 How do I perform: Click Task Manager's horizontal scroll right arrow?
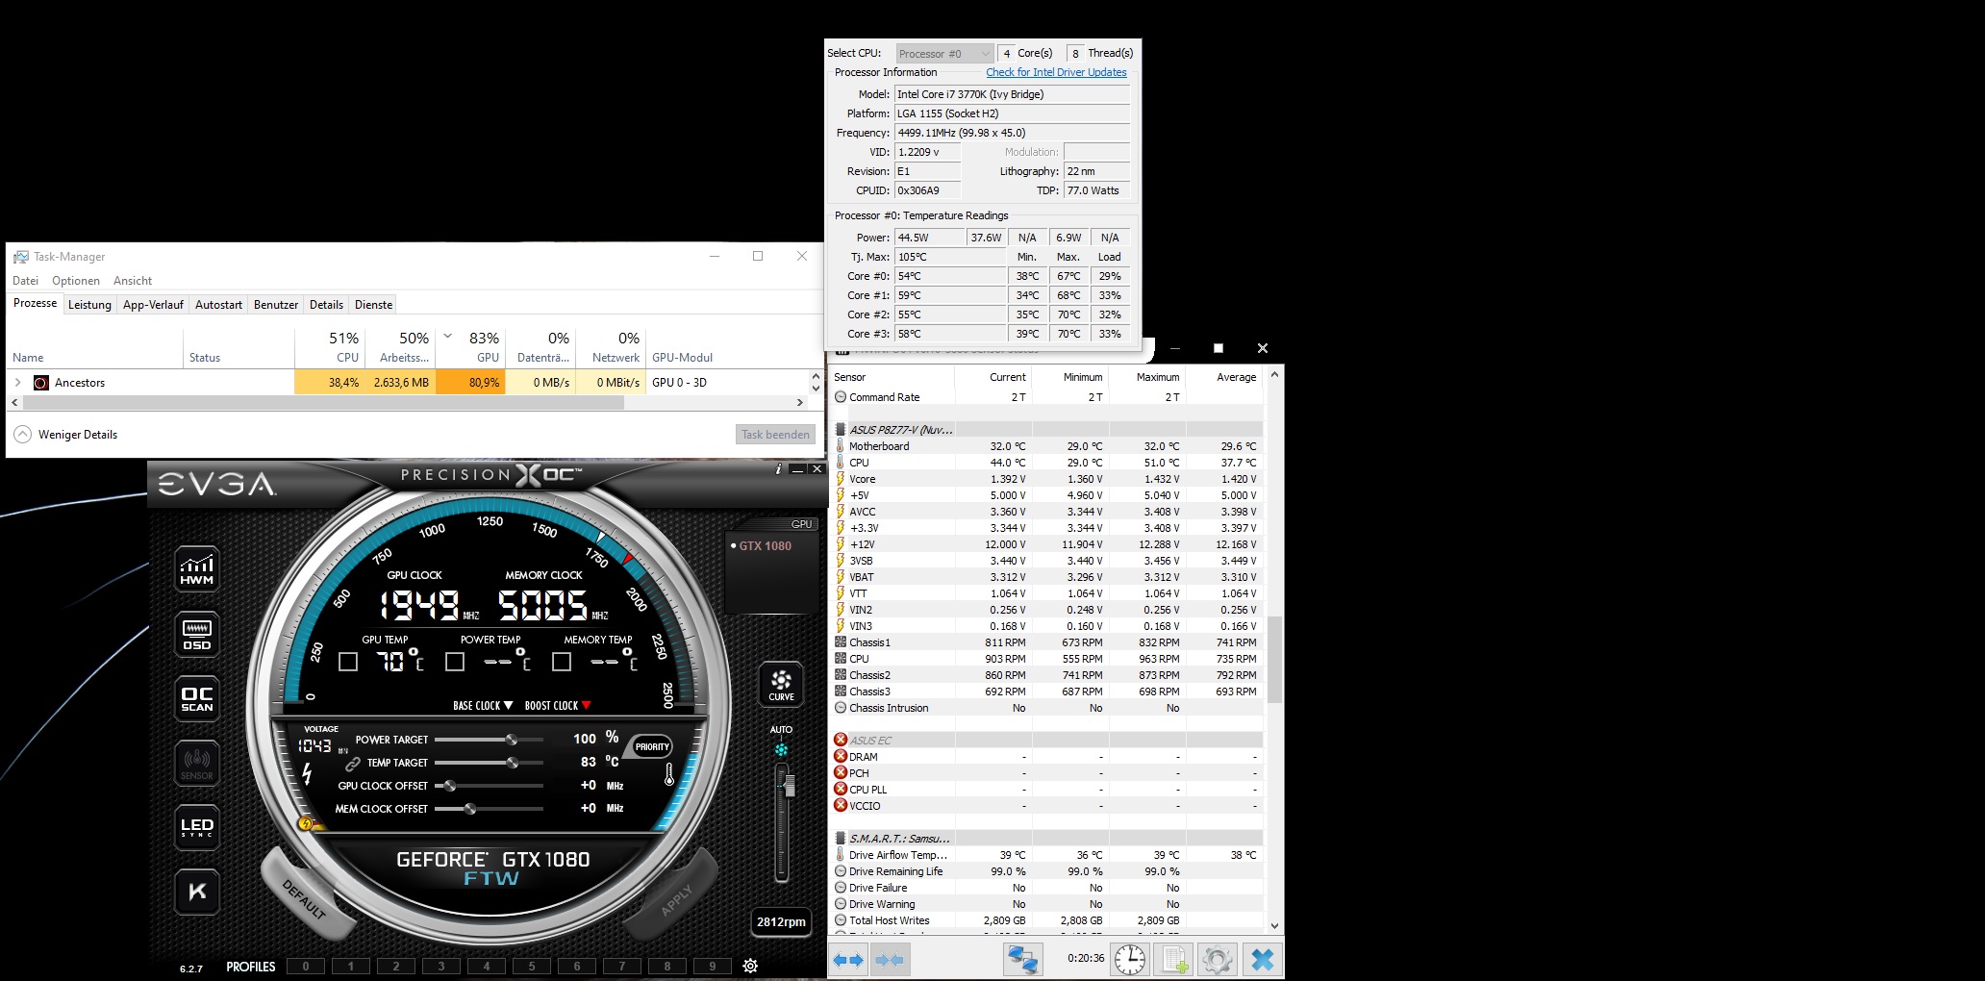(x=799, y=403)
